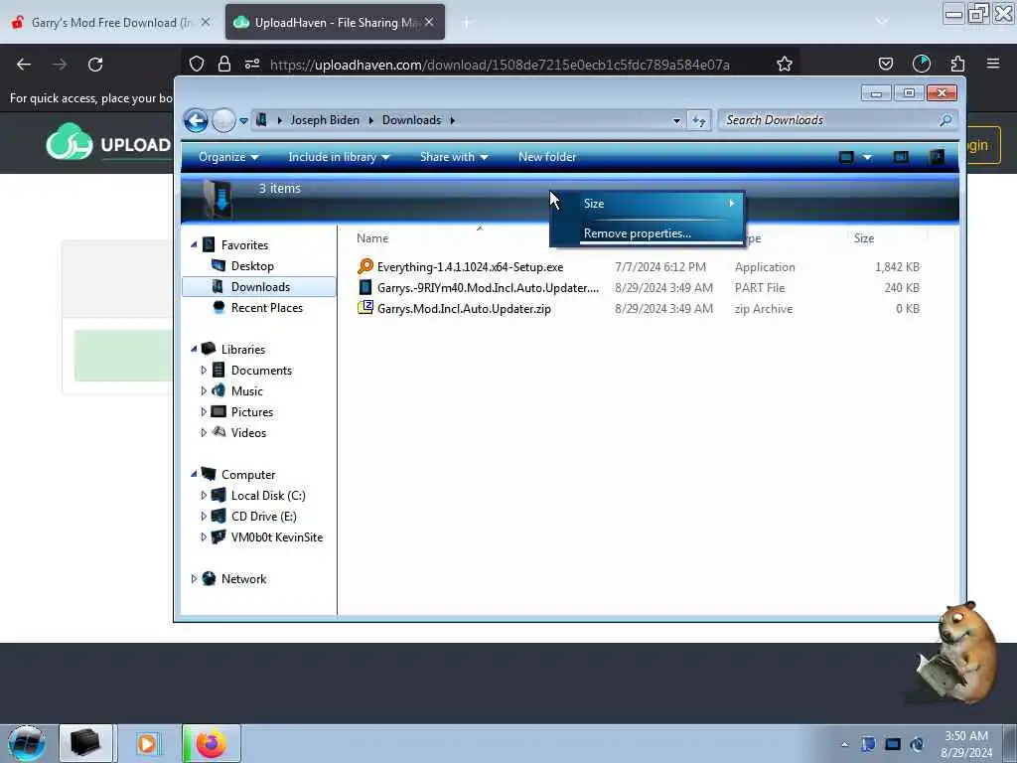The width and height of the screenshot is (1017, 763).
Task: Click the VM0b0t KevinSite drive icon
Action: click(x=219, y=537)
